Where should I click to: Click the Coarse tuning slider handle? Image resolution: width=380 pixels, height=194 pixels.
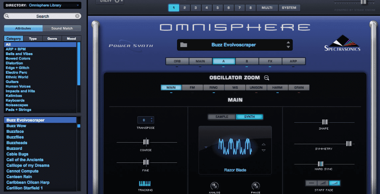146,142
